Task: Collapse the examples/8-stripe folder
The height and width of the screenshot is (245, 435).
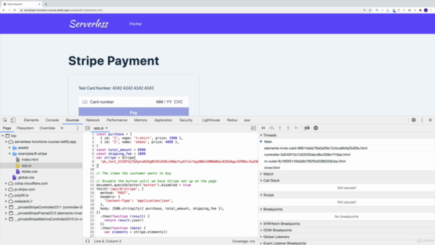Action: click(x=10, y=154)
